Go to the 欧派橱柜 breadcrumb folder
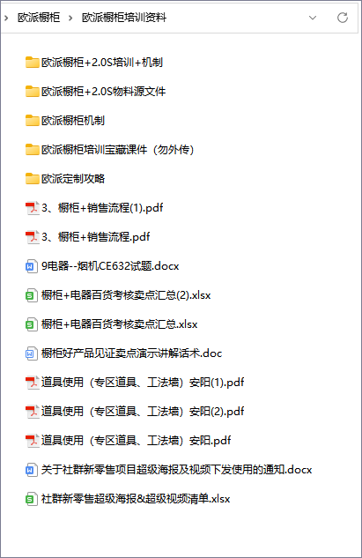This screenshot has width=362, height=558. 39,18
